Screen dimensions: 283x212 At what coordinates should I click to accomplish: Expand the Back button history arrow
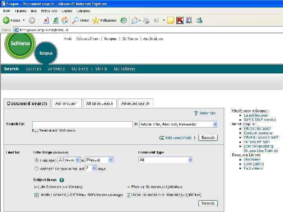24,20
